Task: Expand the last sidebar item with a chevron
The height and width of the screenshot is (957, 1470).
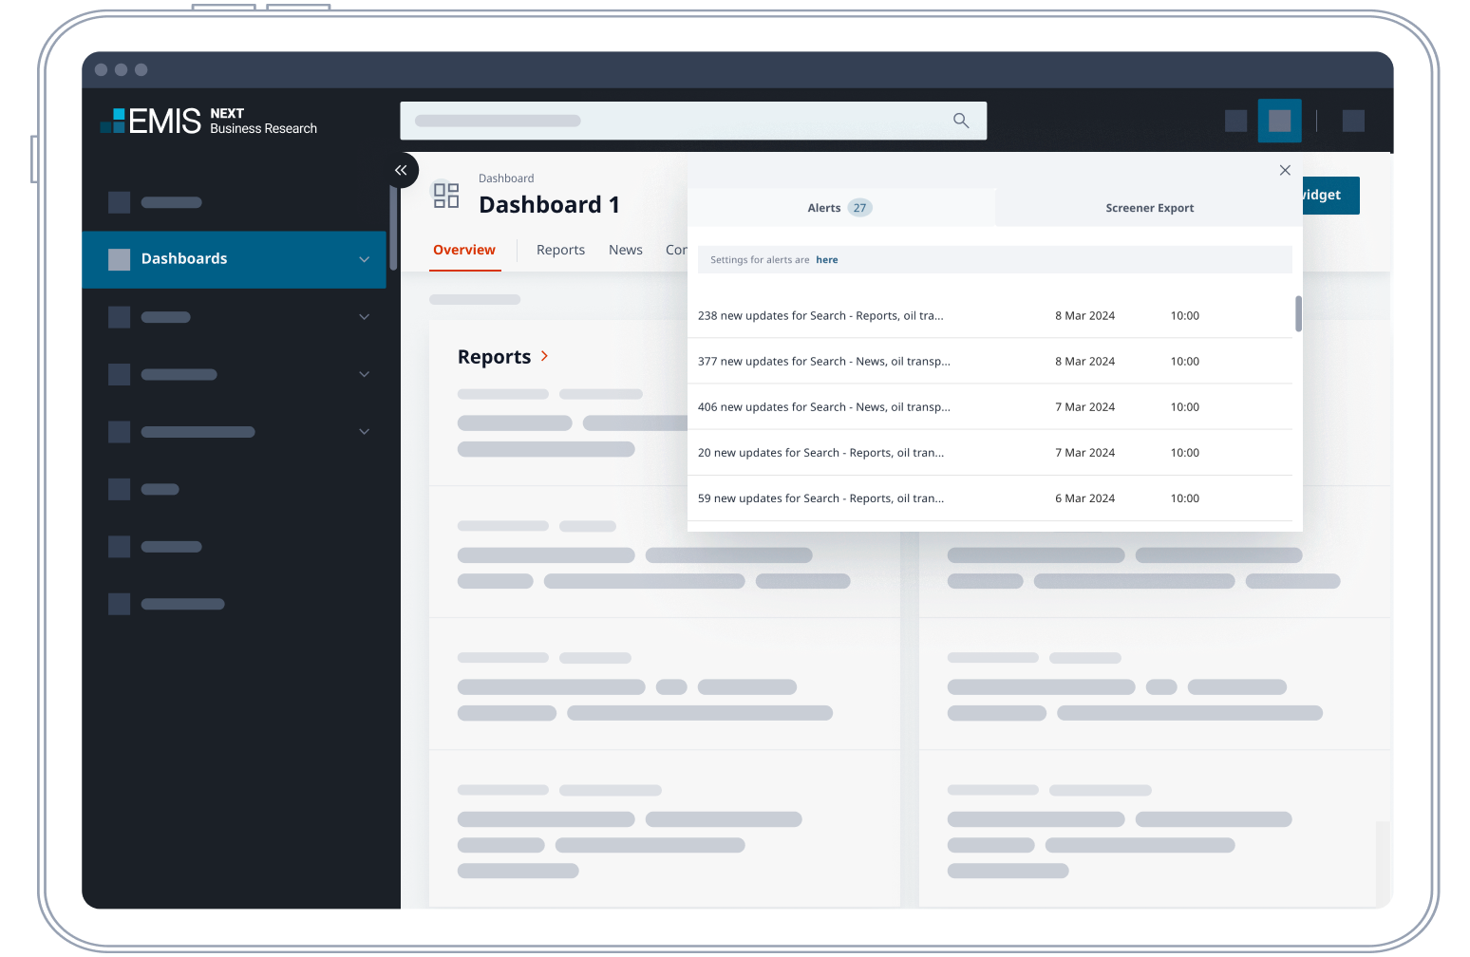Action: click(x=364, y=432)
